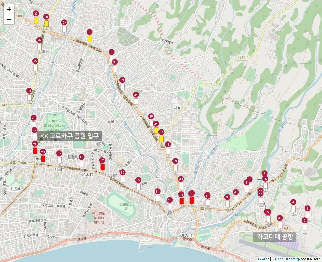
Task: Click the 하코다테 공항 label
Action: 275,237
